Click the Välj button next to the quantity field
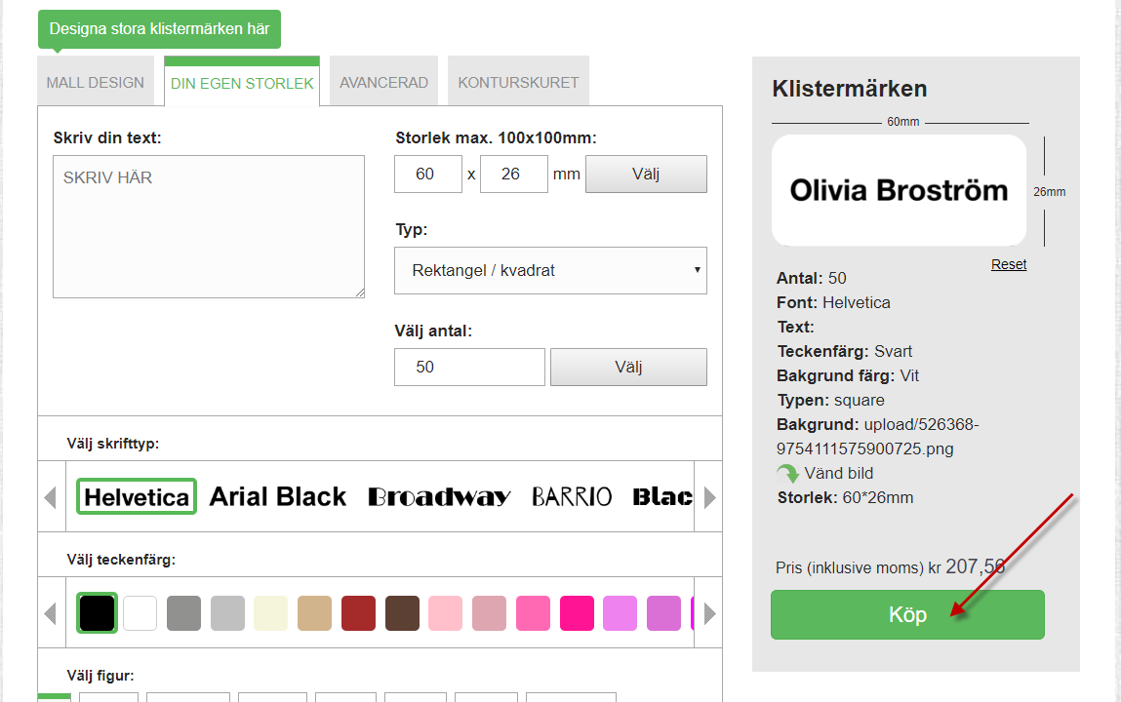The image size is (1121, 702). coord(628,367)
